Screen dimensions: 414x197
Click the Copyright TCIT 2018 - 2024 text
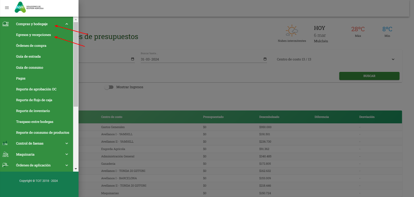tap(39, 181)
